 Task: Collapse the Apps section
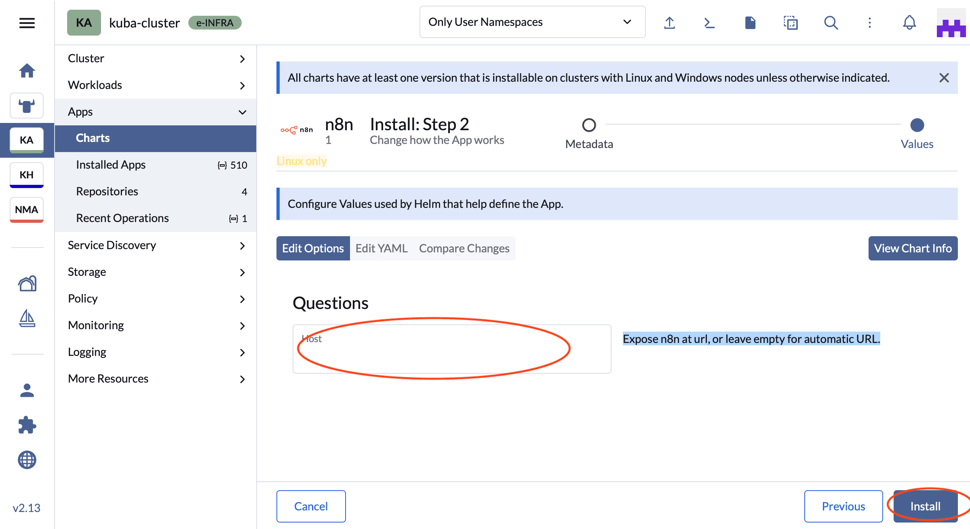click(x=242, y=112)
